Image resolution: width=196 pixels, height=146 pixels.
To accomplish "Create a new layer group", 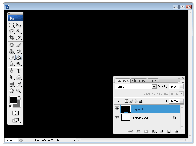I will pos(161,131).
